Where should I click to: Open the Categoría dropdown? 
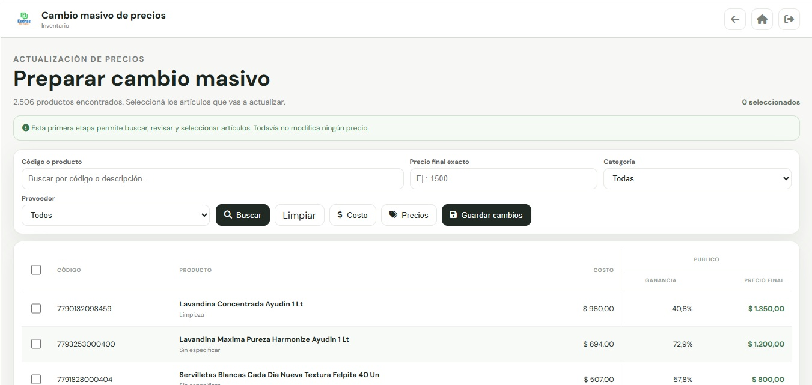(697, 178)
